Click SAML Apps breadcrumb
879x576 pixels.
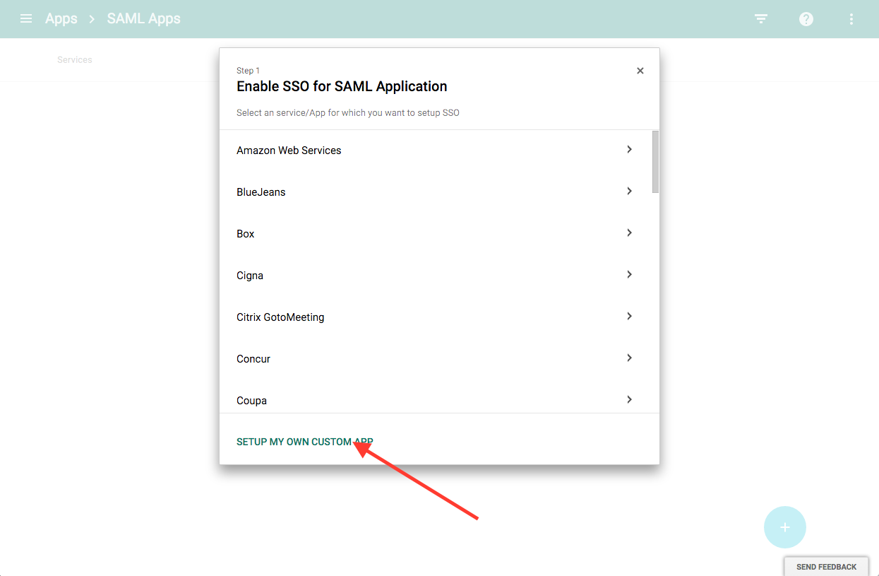pos(144,18)
